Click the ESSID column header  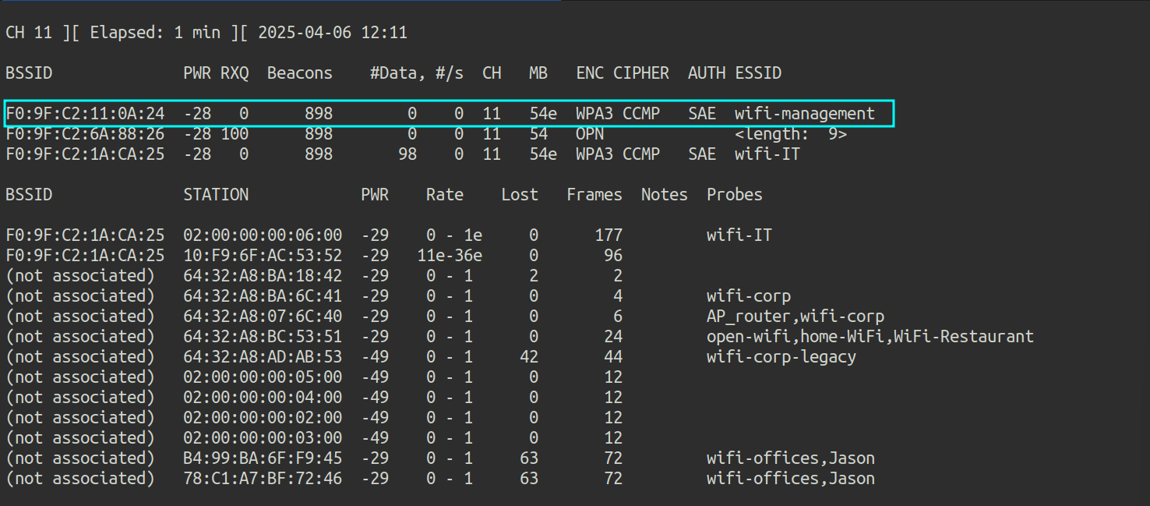tap(757, 73)
